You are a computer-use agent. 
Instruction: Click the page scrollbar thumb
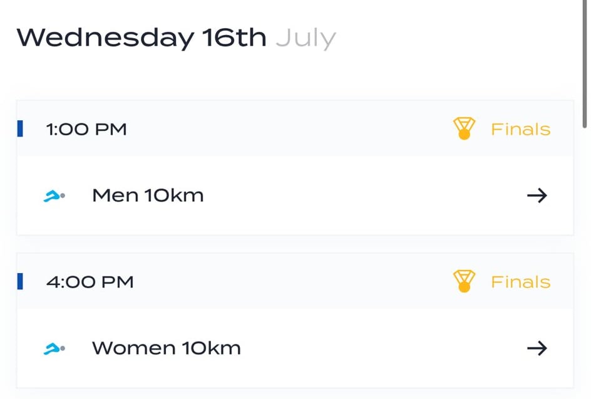point(585,64)
